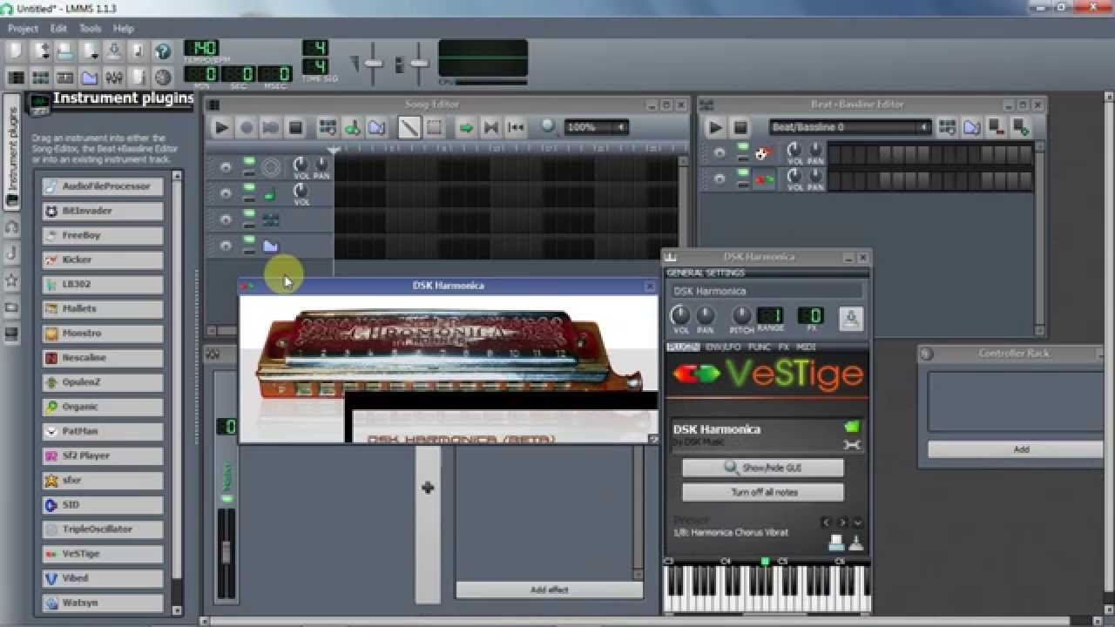Screen dimensions: 1115x627
Task: Show the Beat+Bassline Editor toolbar icon
Action: coord(40,78)
